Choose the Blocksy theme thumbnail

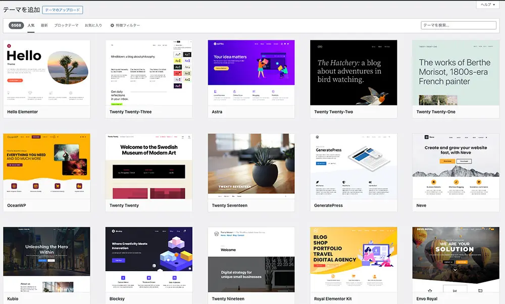click(x=149, y=260)
